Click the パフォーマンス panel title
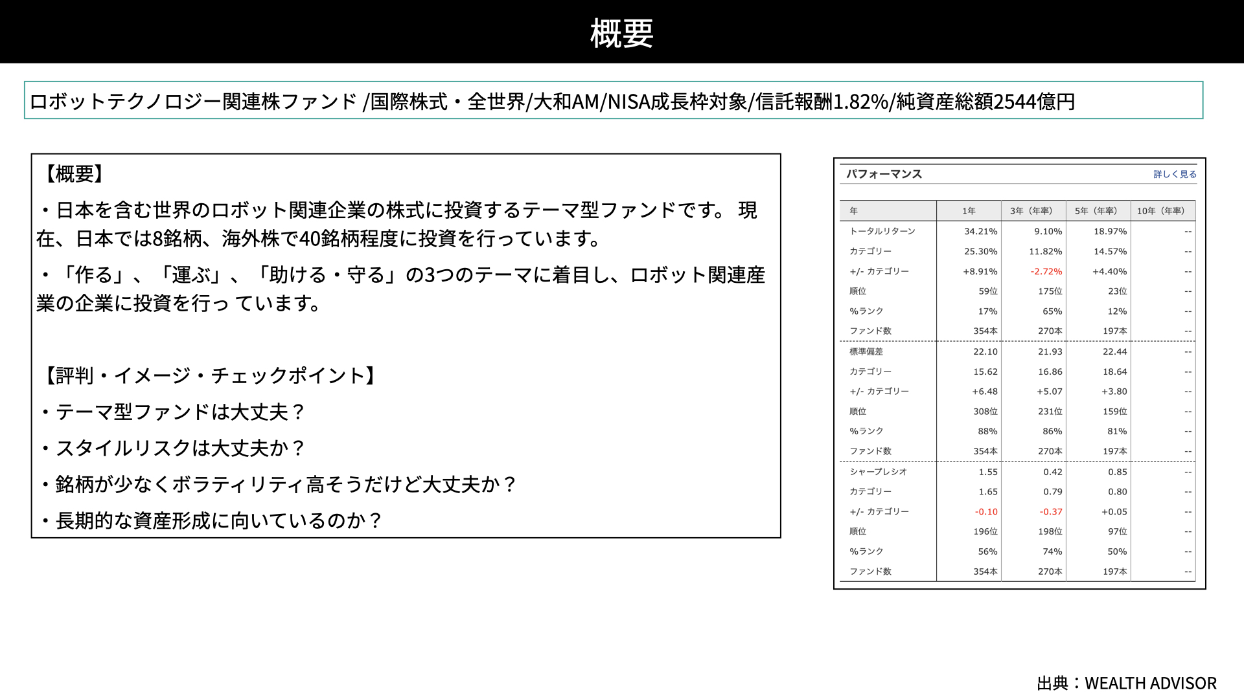The image size is (1244, 699). click(x=884, y=174)
